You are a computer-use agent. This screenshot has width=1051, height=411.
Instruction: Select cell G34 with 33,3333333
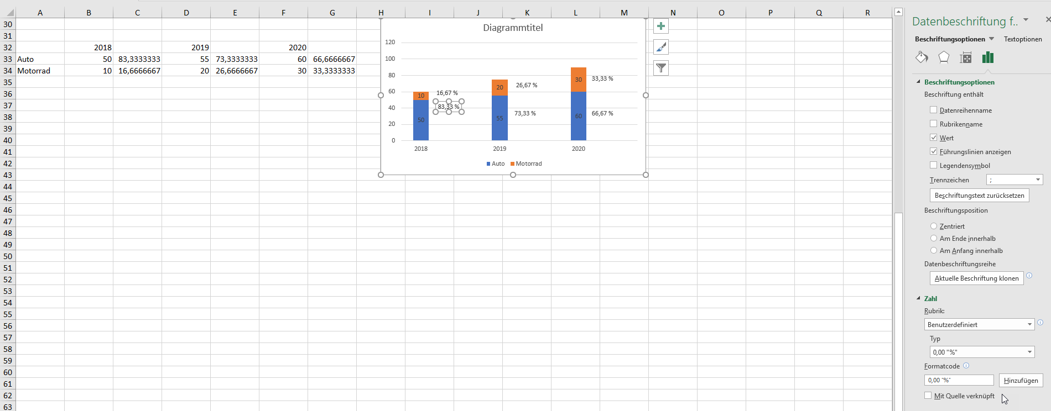(332, 71)
